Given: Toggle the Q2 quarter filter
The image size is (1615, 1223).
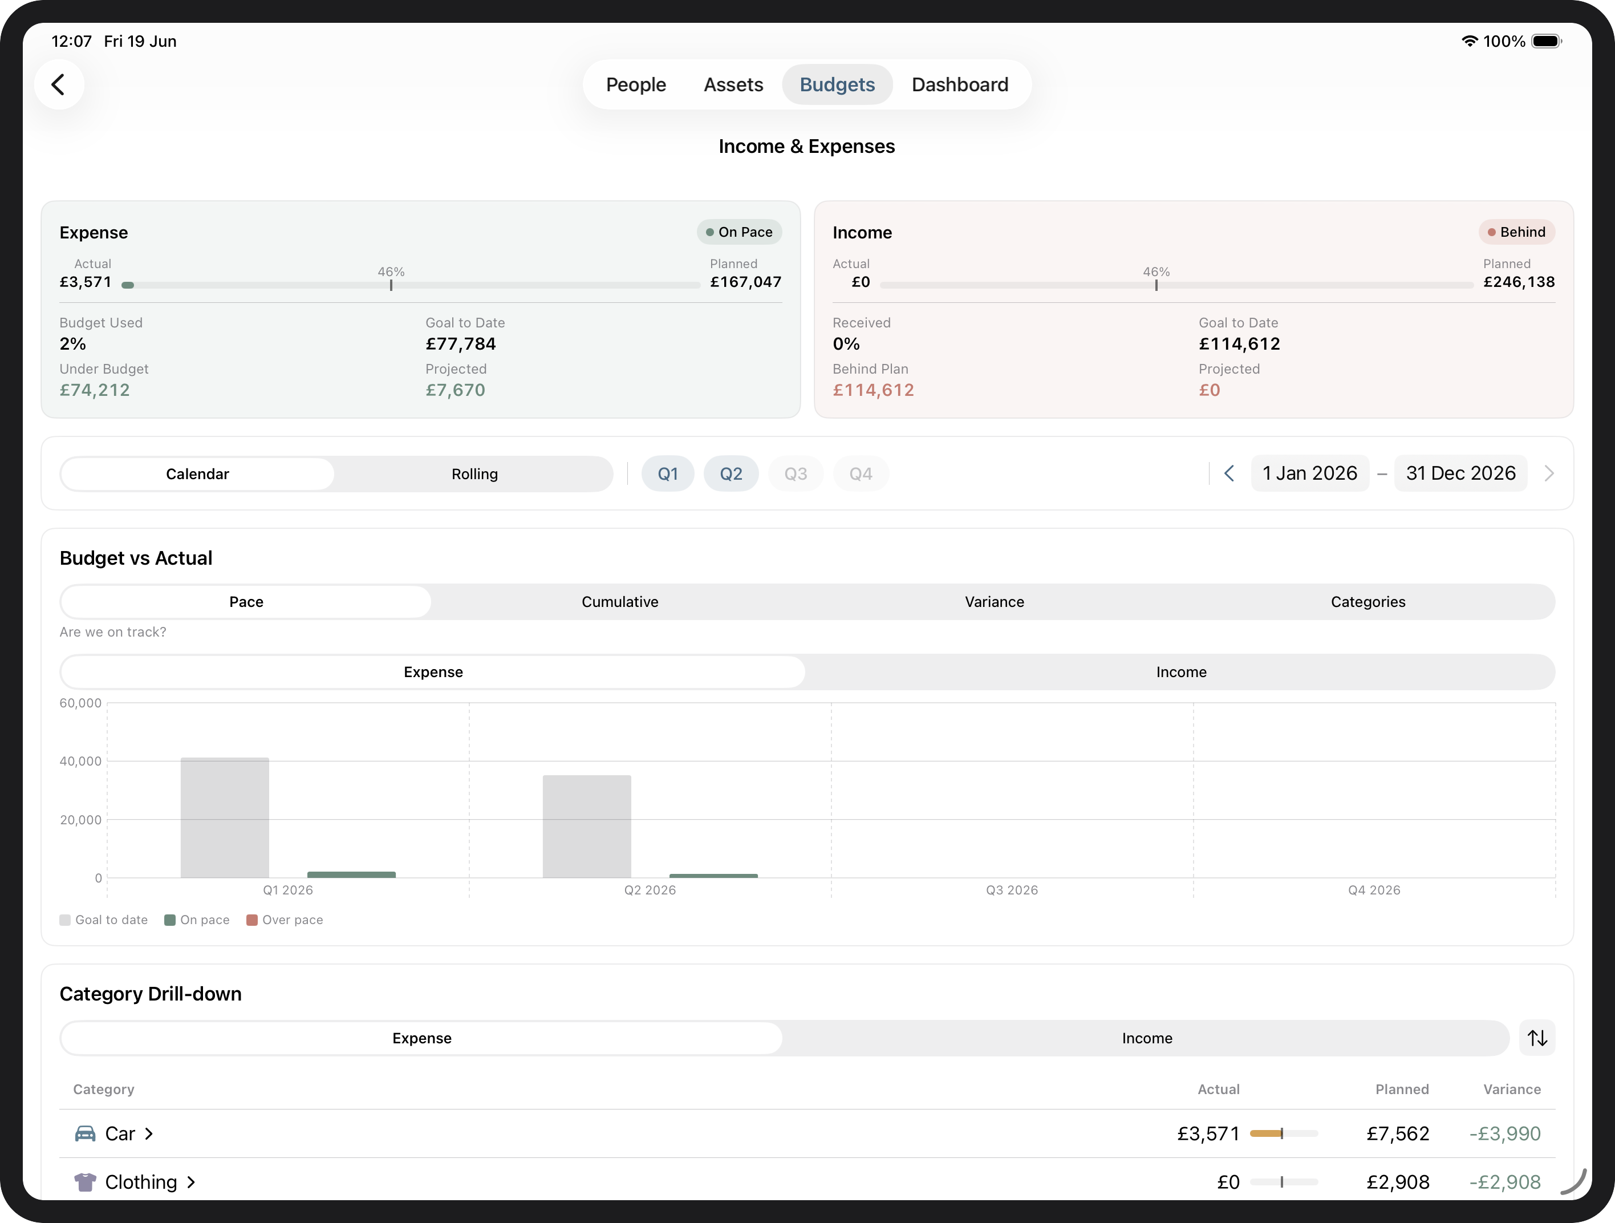Looking at the screenshot, I should point(731,474).
